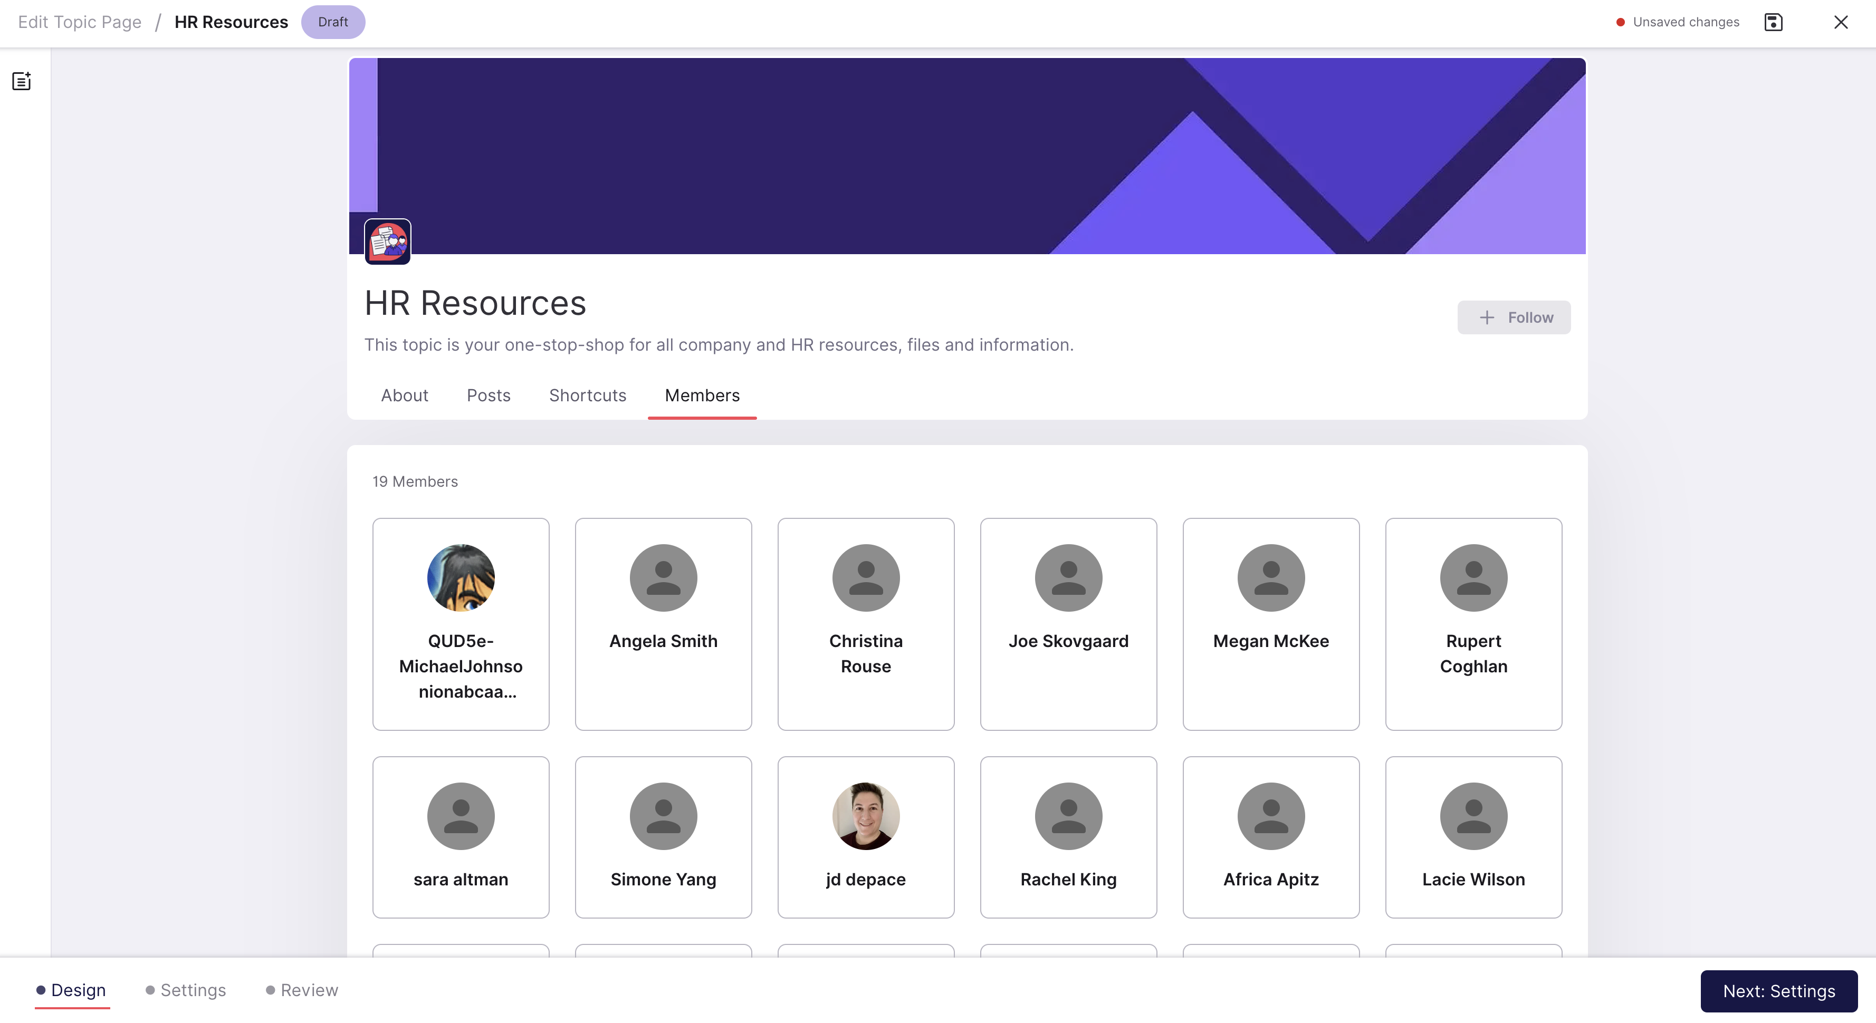Image resolution: width=1876 pixels, height=1023 pixels.
Task: Open sara altman name label
Action: (x=461, y=879)
